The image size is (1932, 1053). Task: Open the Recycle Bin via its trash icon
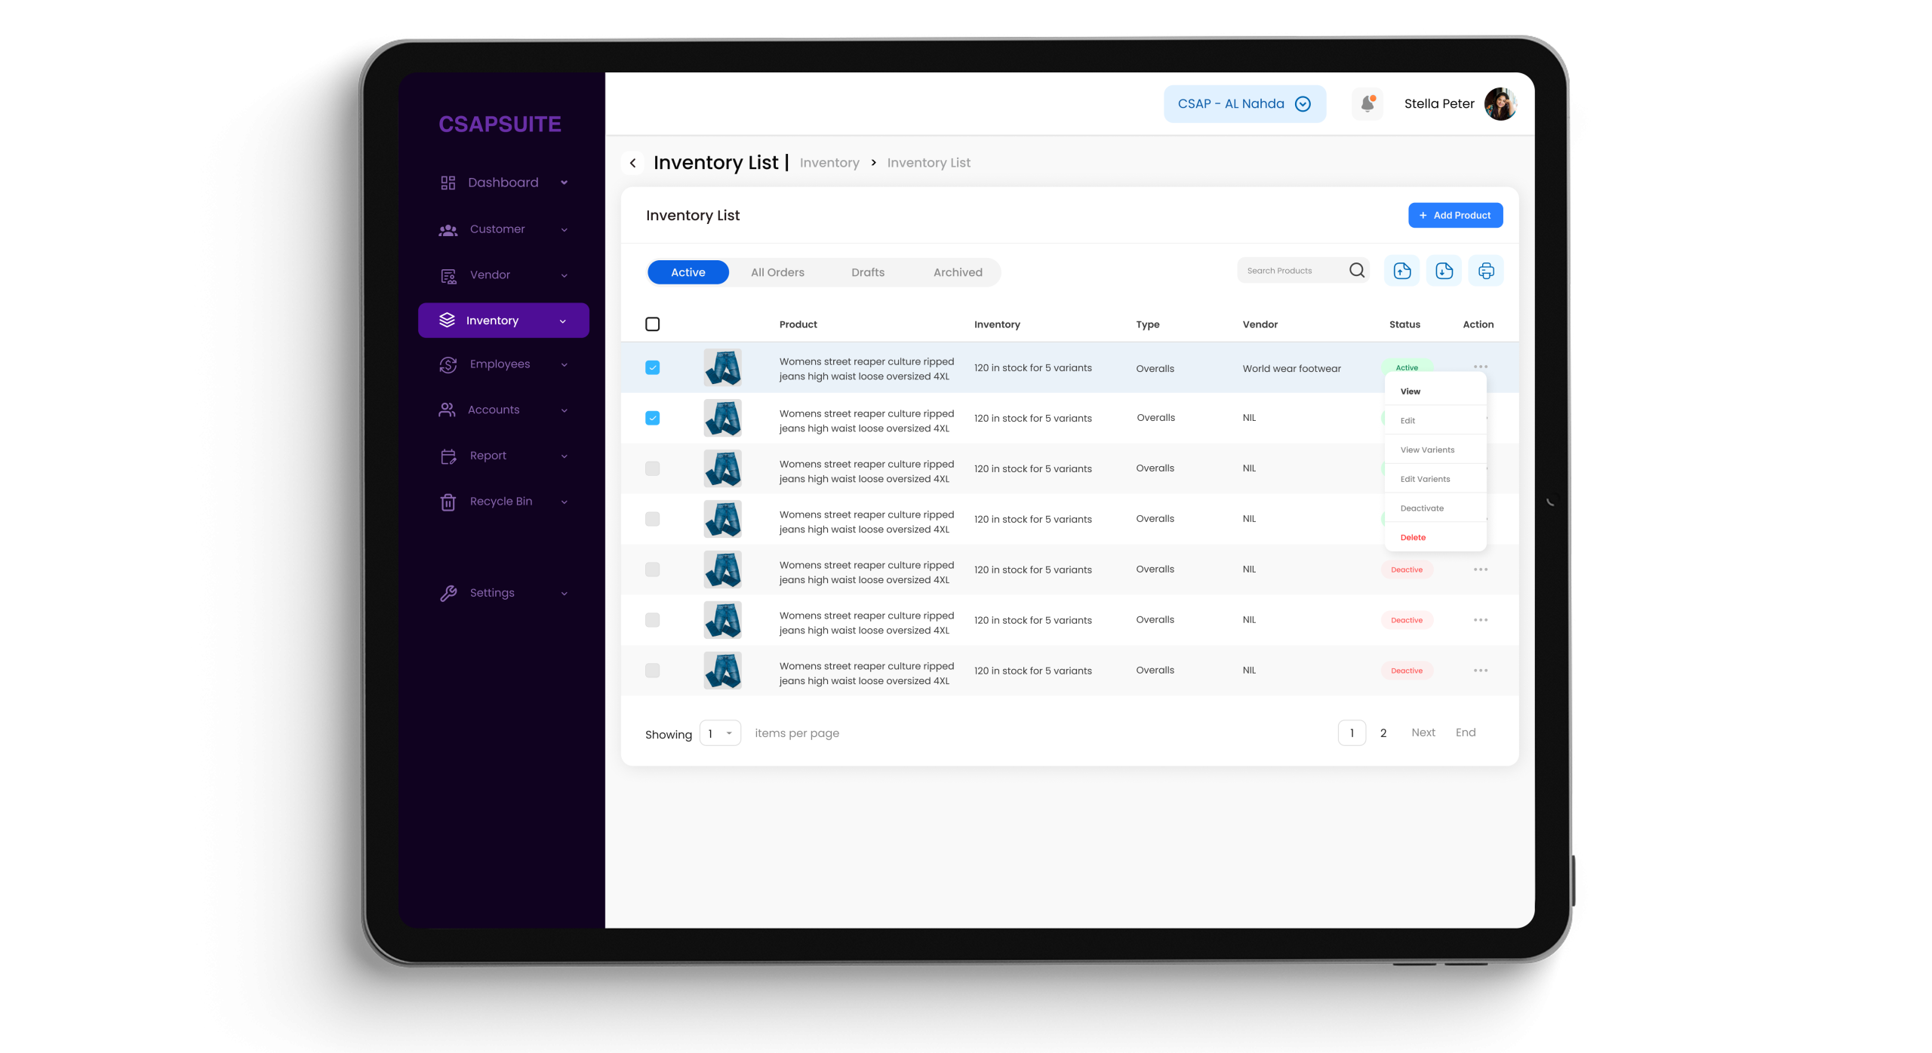448,501
